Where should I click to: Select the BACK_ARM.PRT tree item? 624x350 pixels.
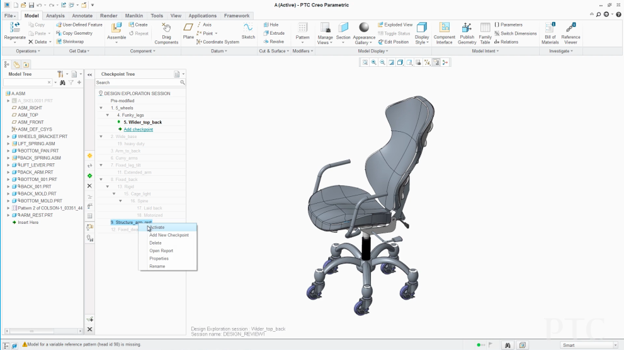[37, 172]
